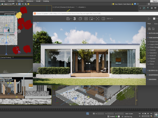Open stop button dropdown arrow in VFB
The height and width of the screenshot is (118, 158).
(157, 19)
